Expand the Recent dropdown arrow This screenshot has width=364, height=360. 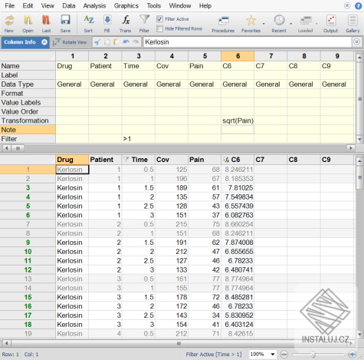(291, 24)
